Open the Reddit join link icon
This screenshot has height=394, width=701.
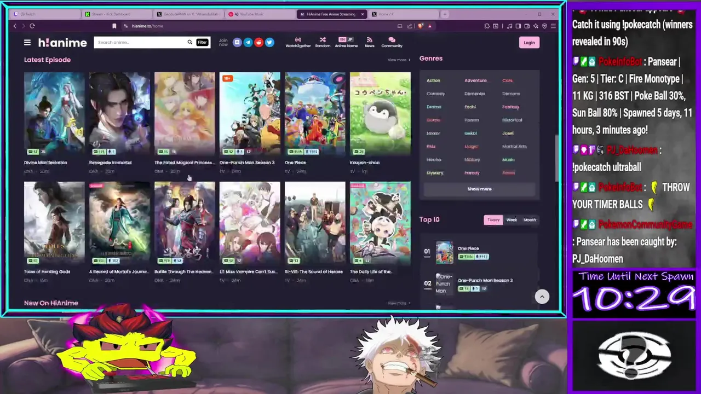point(258,42)
